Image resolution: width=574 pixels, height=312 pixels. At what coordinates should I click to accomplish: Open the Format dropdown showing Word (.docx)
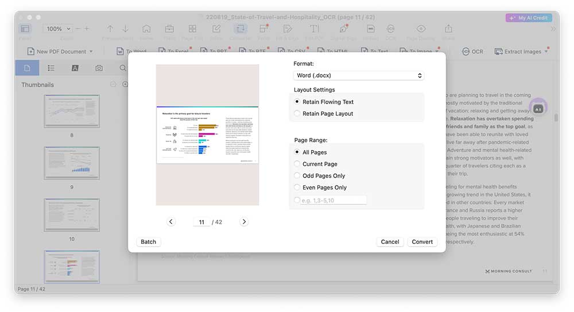coord(359,76)
